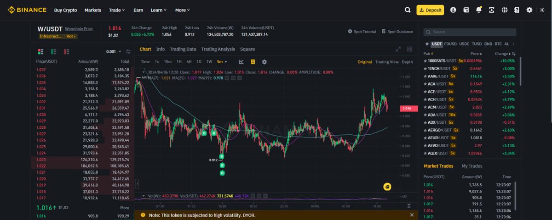
Task: Expand the More menu
Action: (x=182, y=10)
